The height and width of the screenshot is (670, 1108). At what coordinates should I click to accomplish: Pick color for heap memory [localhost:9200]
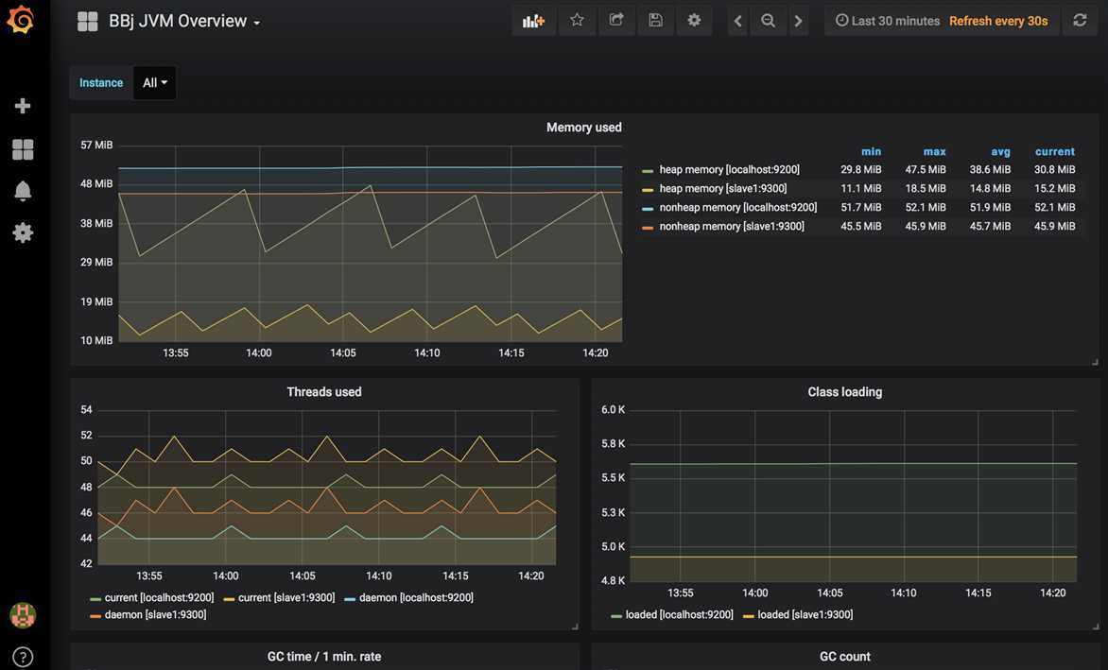coord(648,171)
